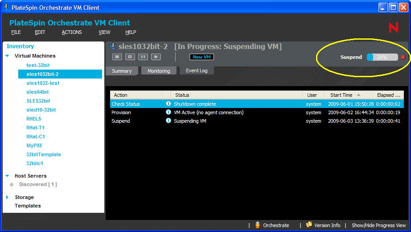Click the Inventory heading
Viewport: 411px width, 232px height.
click(20, 46)
